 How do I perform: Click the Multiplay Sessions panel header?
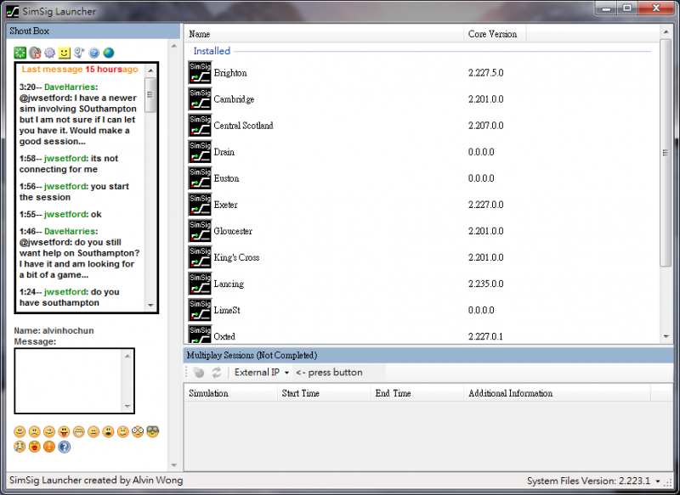[428, 355]
